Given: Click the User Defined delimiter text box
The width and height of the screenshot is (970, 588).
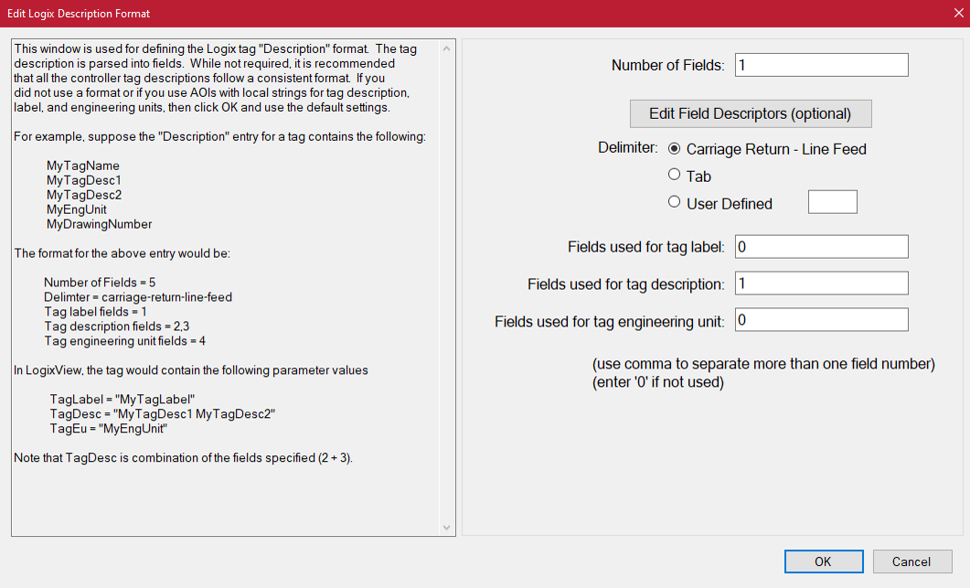Looking at the screenshot, I should pos(833,202).
